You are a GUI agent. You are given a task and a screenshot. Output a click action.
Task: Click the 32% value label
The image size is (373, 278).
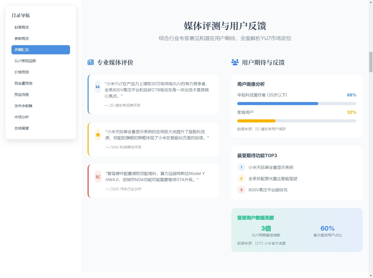pyautogui.click(x=352, y=112)
